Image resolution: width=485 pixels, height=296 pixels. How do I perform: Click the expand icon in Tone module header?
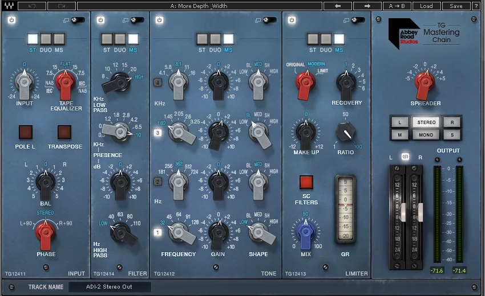pos(258,20)
